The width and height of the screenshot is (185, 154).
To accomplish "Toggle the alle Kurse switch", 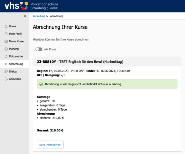I will pos(39,49).
